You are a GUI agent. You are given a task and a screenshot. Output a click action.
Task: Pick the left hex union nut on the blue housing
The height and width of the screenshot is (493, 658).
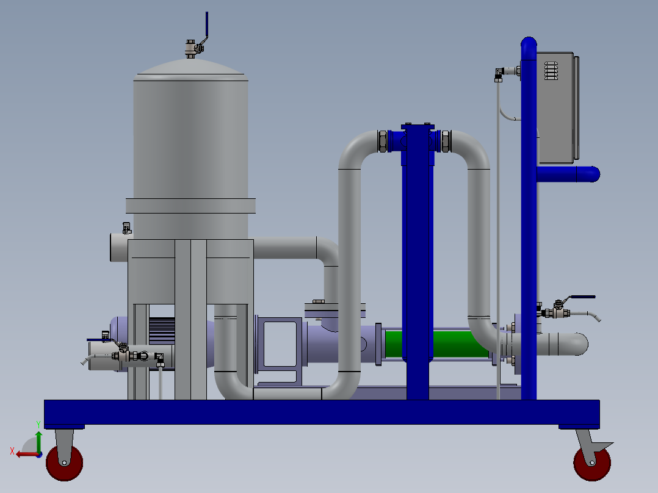click(x=382, y=142)
